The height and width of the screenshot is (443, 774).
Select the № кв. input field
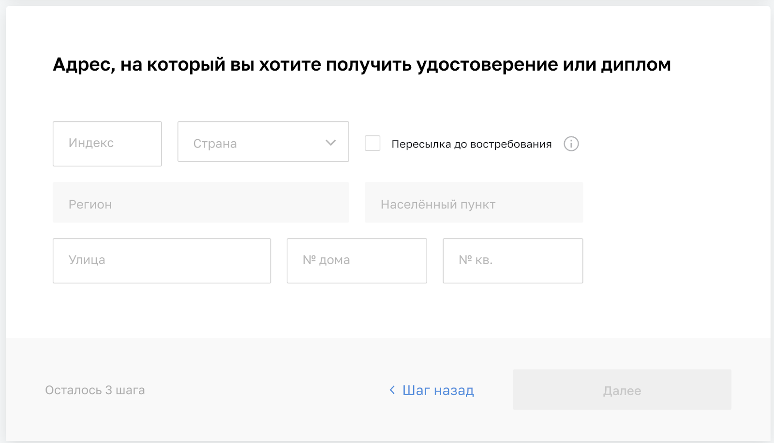(513, 261)
